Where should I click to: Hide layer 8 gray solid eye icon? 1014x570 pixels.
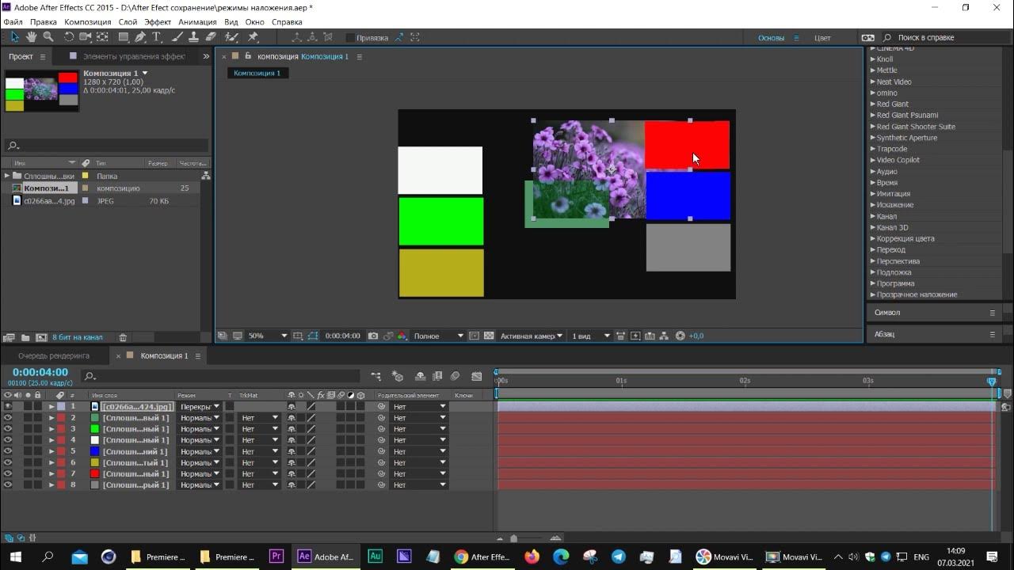pyautogui.click(x=8, y=484)
